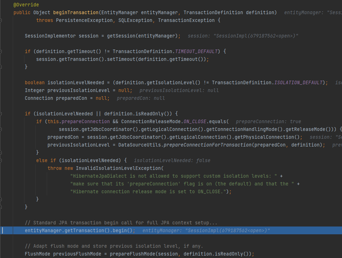Click the getSession method call
This screenshot has height=258, width=342.
tap(121, 36)
